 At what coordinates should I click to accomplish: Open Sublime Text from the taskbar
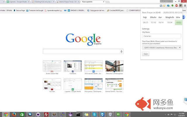click(54, 114)
